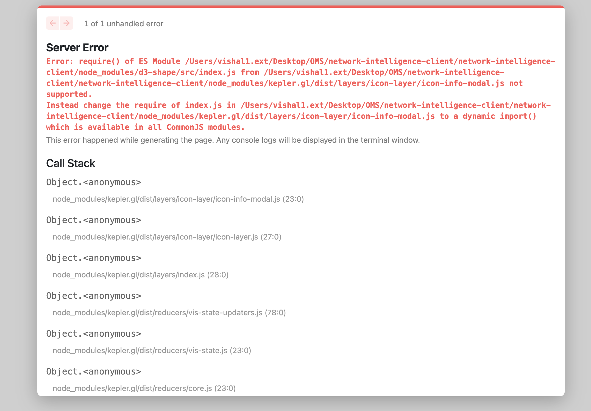Expand the vis-state-updaters.js call stack frame
Screen dimensions: 591x411
click(93, 295)
